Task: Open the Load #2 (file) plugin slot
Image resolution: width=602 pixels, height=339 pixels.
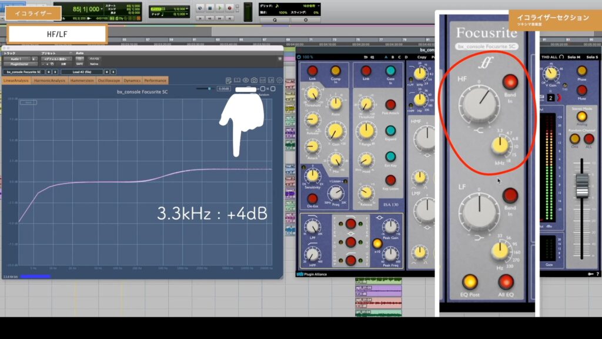Action: [82, 72]
